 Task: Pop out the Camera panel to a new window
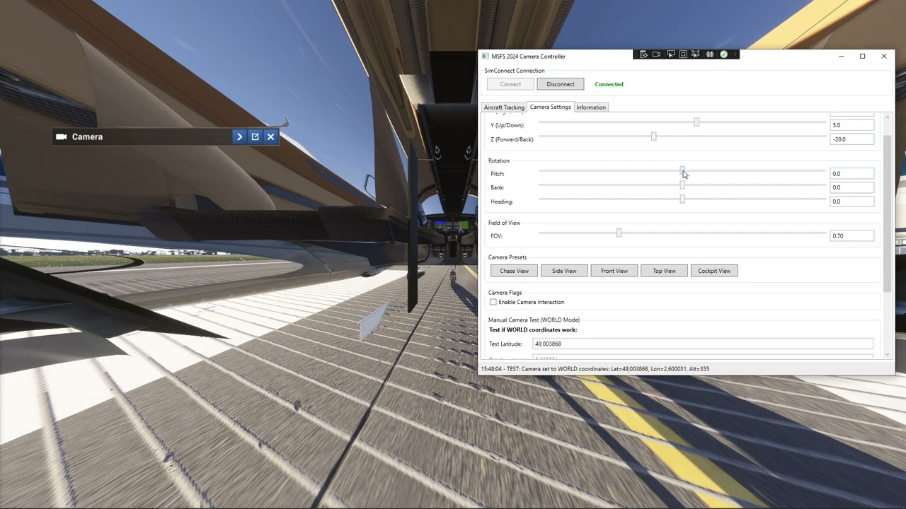pos(255,136)
